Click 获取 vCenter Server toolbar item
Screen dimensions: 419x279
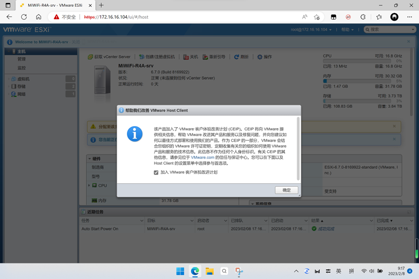click(x=109, y=57)
